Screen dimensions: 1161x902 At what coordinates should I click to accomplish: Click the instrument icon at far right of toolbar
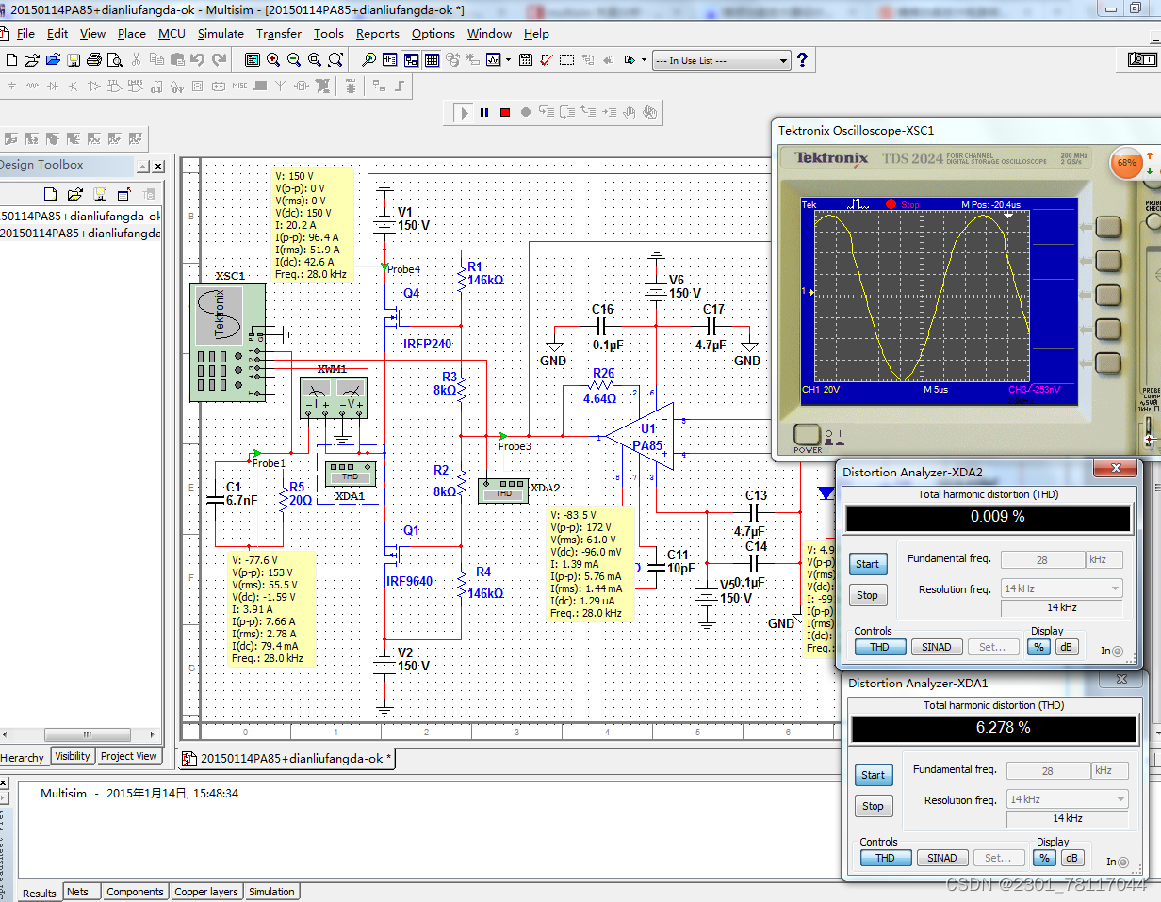(1142, 59)
